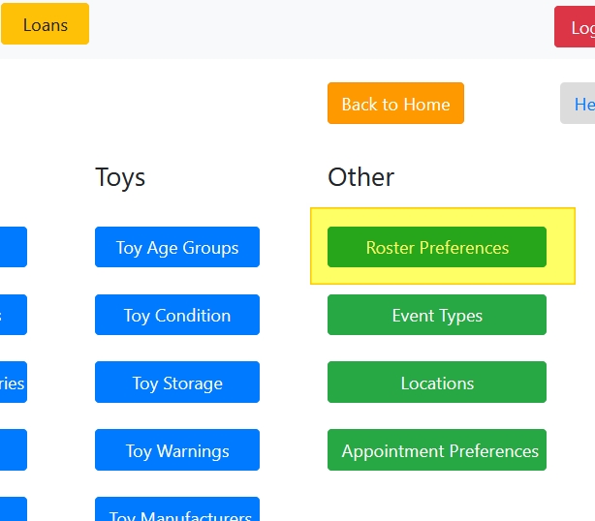595x521 pixels.
Task: Click the cut-off blue button ending in "ries"
Action: 13,383
